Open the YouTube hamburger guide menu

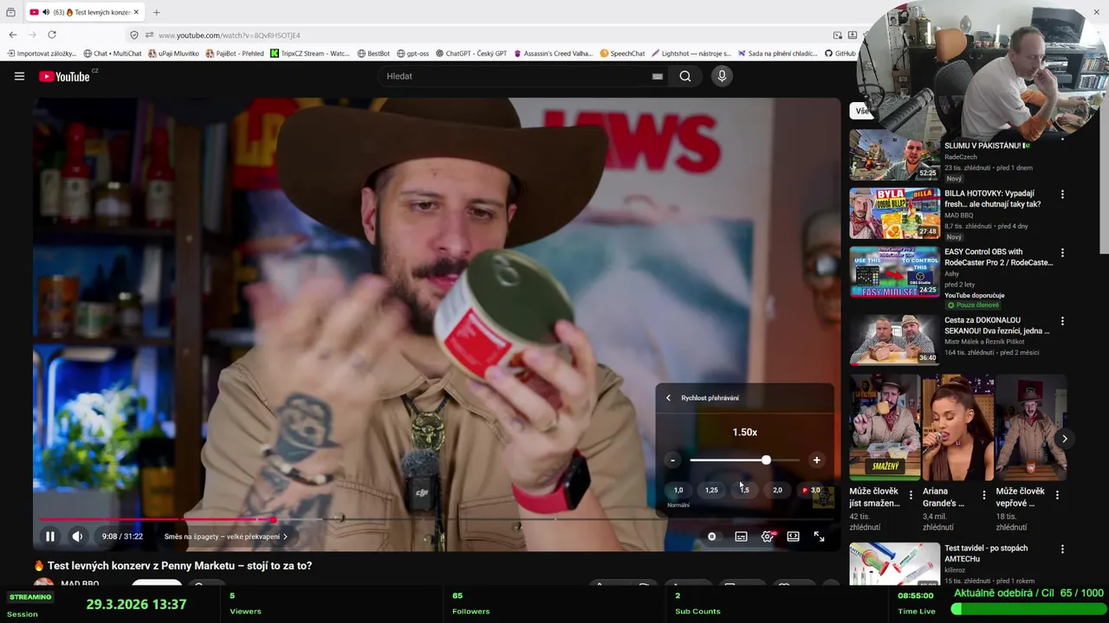[19, 76]
